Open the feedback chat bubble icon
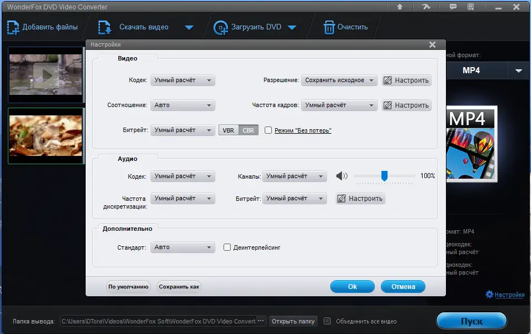Screen dimensions: 531x334 453,7
